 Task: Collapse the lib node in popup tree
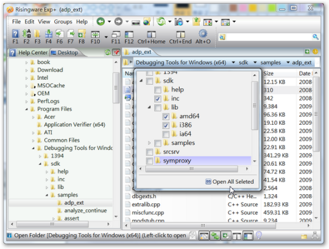point(149,107)
